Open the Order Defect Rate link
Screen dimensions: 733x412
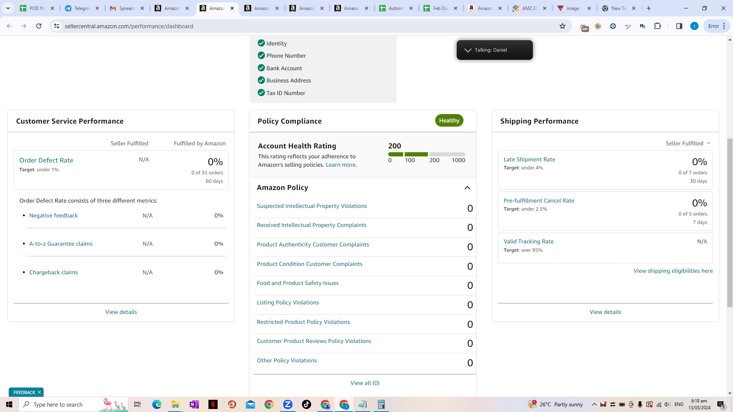coord(46,160)
